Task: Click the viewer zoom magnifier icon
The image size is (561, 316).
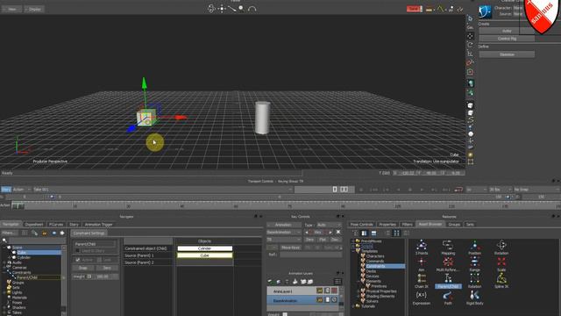Action: [242, 8]
